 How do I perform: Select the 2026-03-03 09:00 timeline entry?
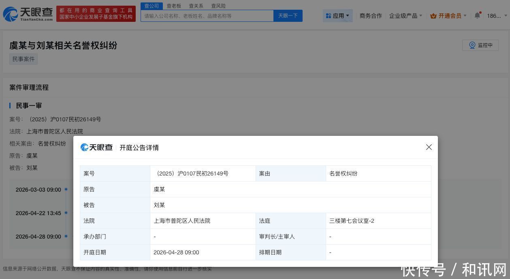38,190
